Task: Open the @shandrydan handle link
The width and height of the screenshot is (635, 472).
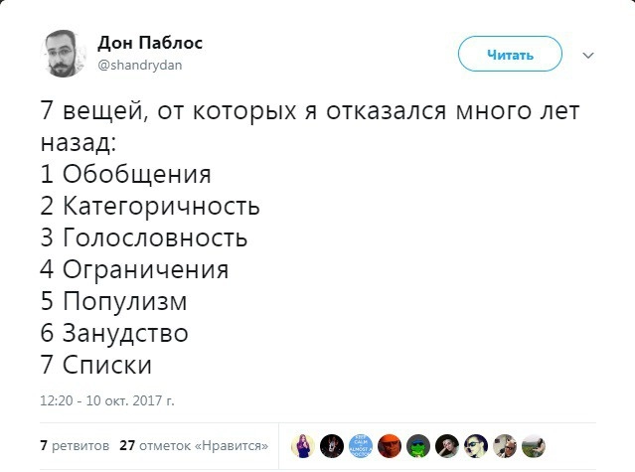Action: [x=140, y=65]
